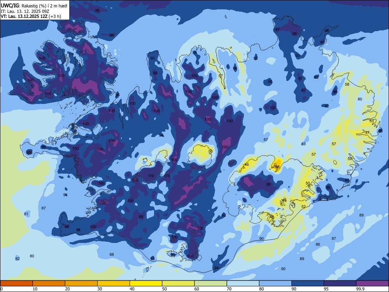The height and width of the screenshot is (292, 389).
Task: Click the pale blue 70–80 legend swatch
Action: point(243,283)
